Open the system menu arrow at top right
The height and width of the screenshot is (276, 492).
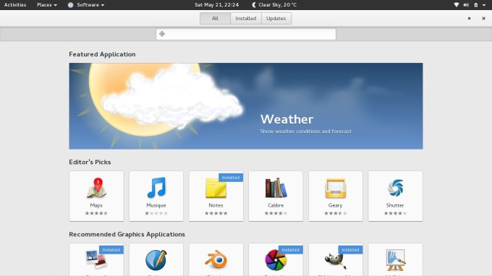(x=484, y=5)
